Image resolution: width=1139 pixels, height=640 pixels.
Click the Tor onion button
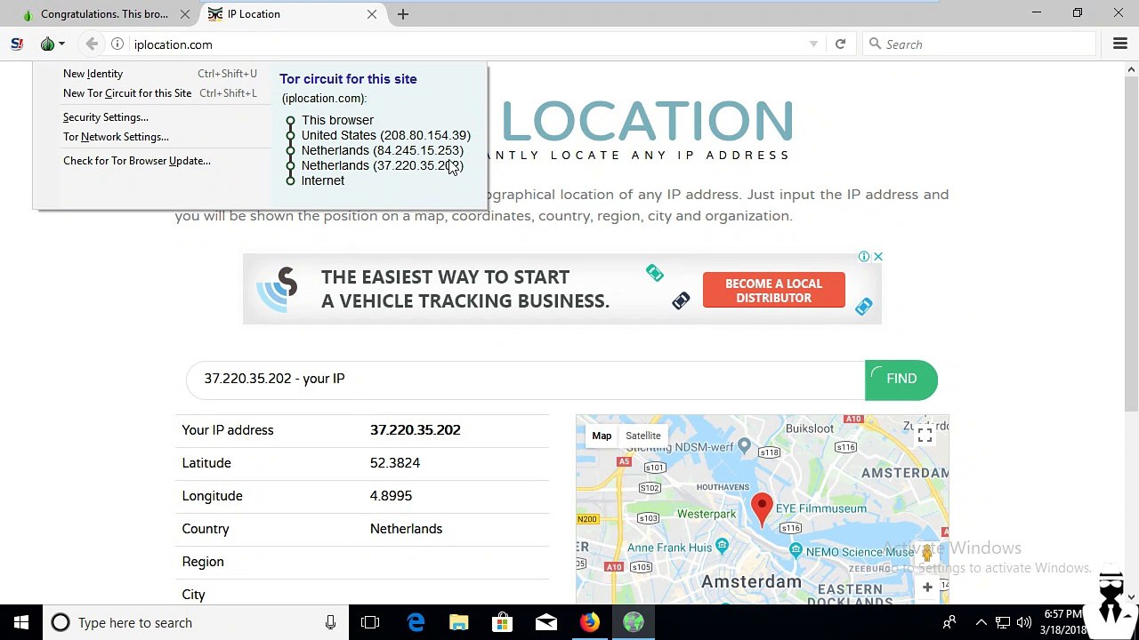52,44
